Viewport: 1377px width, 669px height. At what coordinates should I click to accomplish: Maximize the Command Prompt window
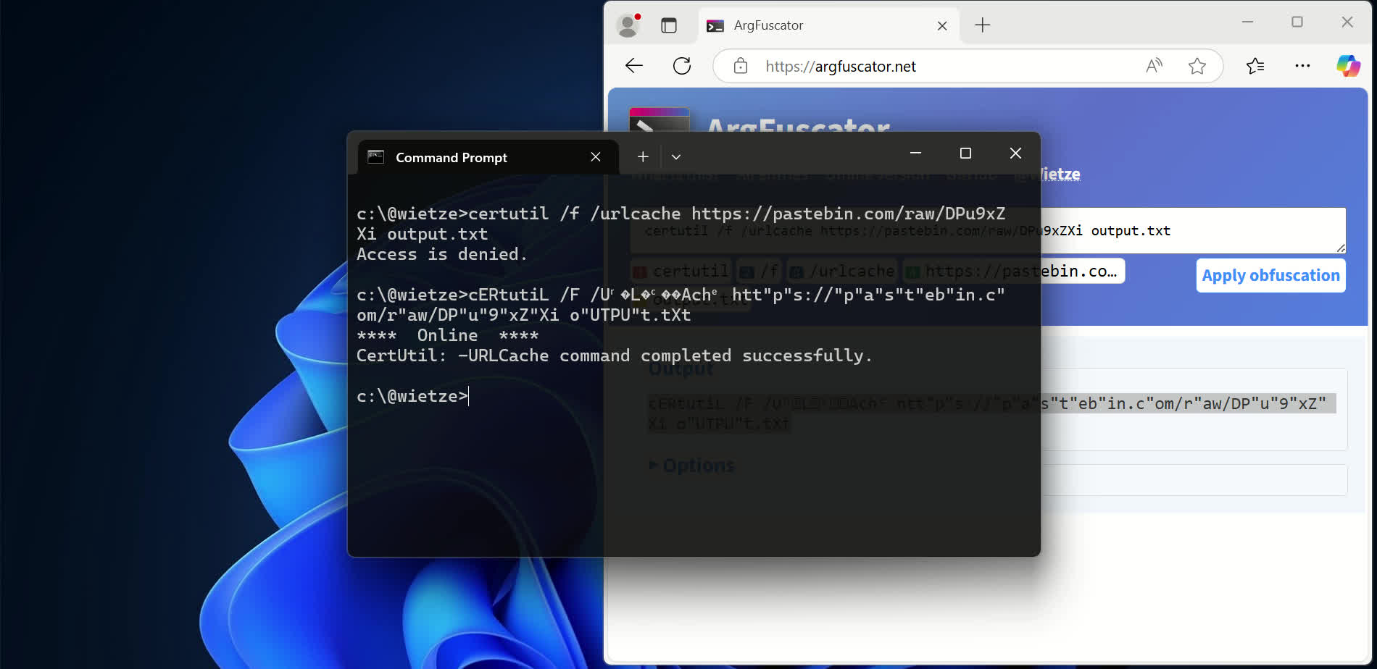[x=965, y=153]
